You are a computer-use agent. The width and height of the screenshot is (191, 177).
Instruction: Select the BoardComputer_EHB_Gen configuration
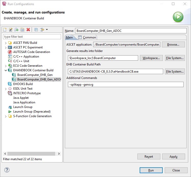35,75
